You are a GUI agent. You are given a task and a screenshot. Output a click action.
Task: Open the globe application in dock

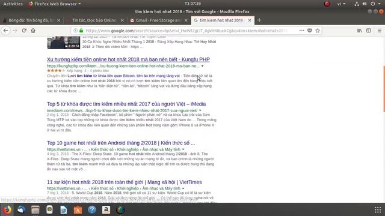120,210
